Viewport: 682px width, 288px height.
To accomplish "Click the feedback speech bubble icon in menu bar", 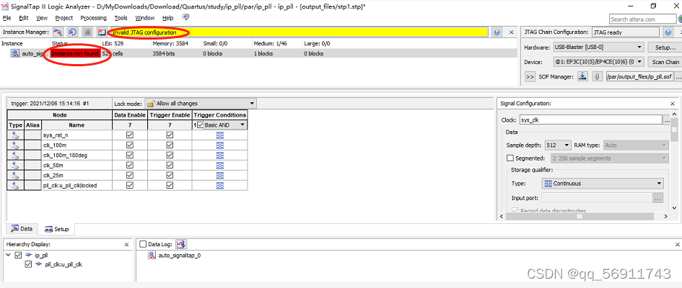I will tap(185, 17).
